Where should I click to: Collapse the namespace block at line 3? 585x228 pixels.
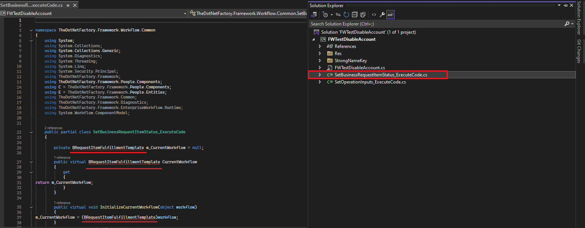point(31,30)
